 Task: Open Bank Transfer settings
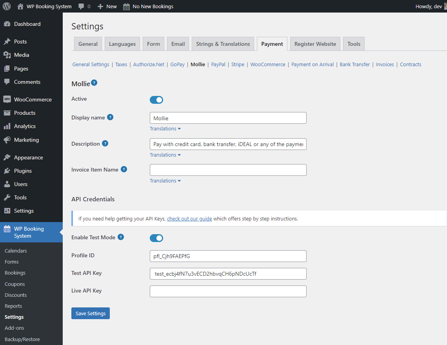point(354,64)
